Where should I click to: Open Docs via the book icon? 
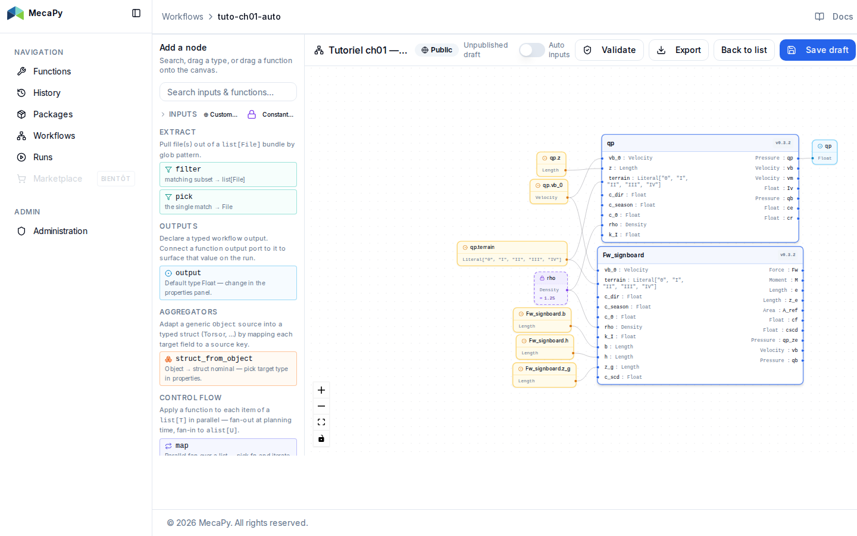820,17
